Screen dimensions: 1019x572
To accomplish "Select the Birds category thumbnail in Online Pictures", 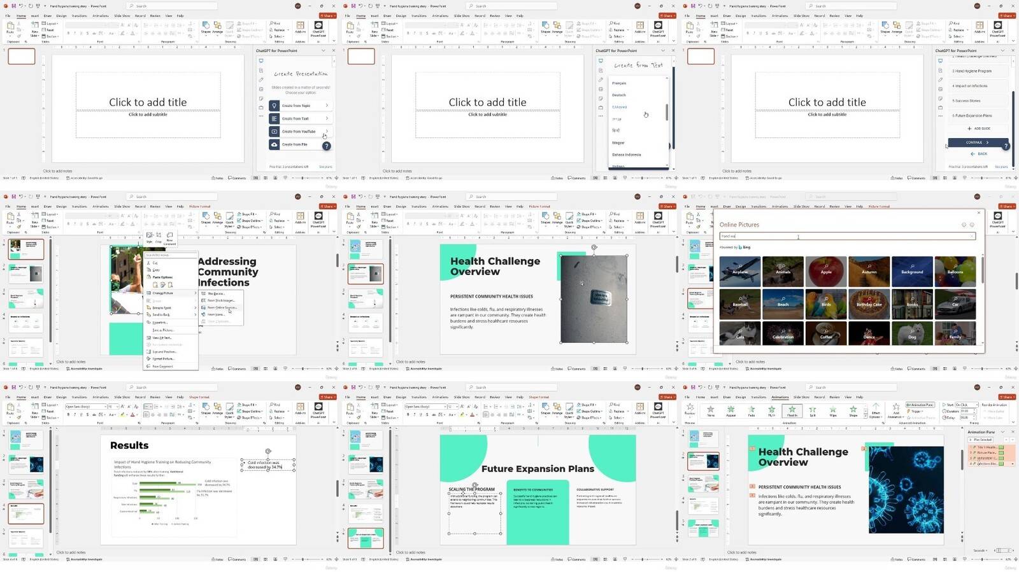I will pos(826,304).
